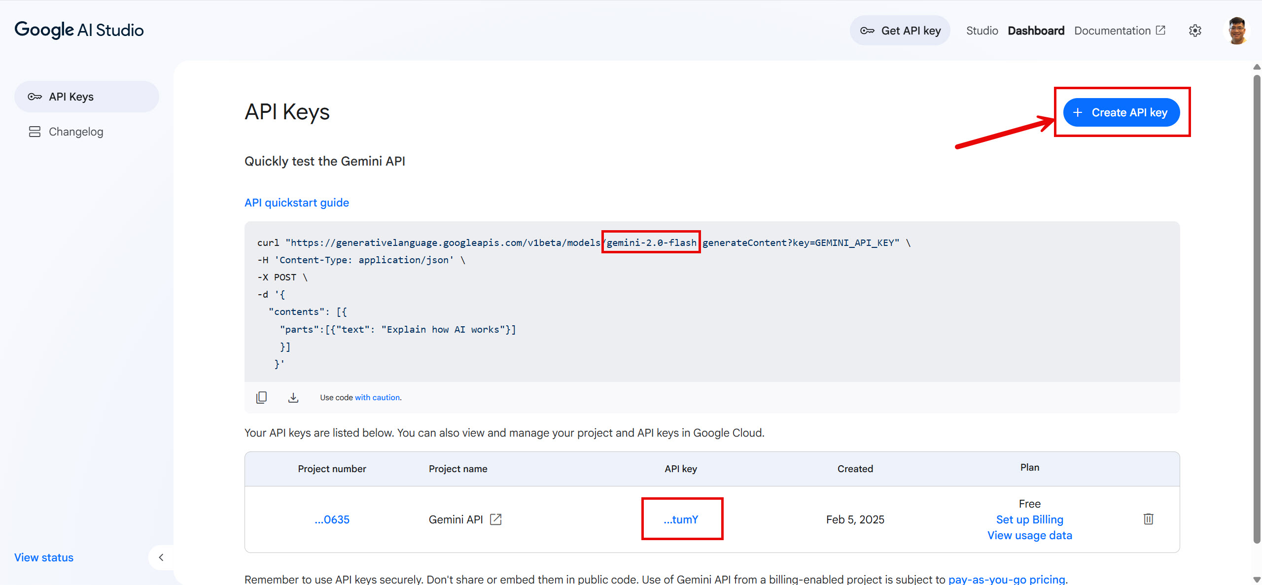Open Gemini API project external link icon

pos(496,519)
